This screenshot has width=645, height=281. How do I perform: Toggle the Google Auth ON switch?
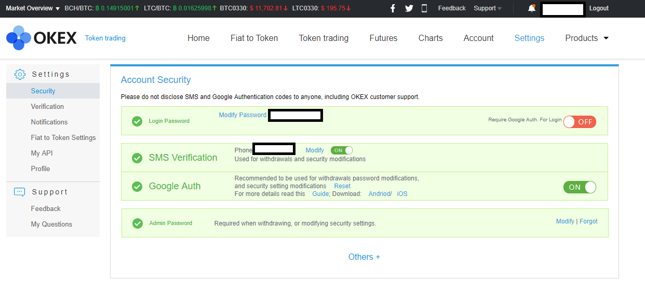click(580, 187)
